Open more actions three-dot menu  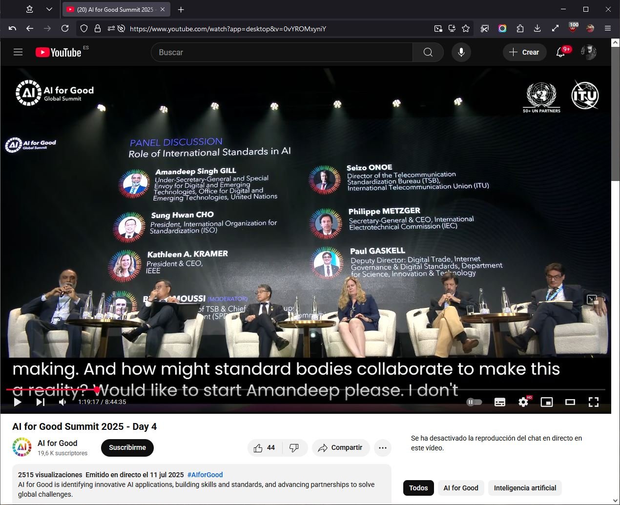point(383,448)
